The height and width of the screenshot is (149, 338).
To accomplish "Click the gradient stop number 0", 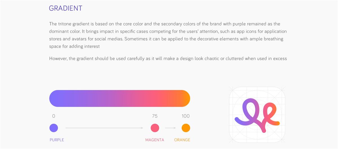I will 54,116.
